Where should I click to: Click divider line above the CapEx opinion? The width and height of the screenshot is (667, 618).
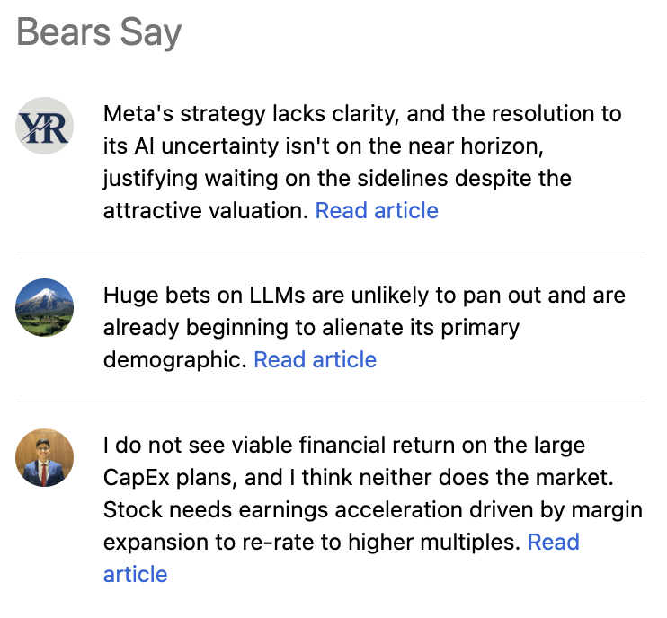[x=330, y=402]
